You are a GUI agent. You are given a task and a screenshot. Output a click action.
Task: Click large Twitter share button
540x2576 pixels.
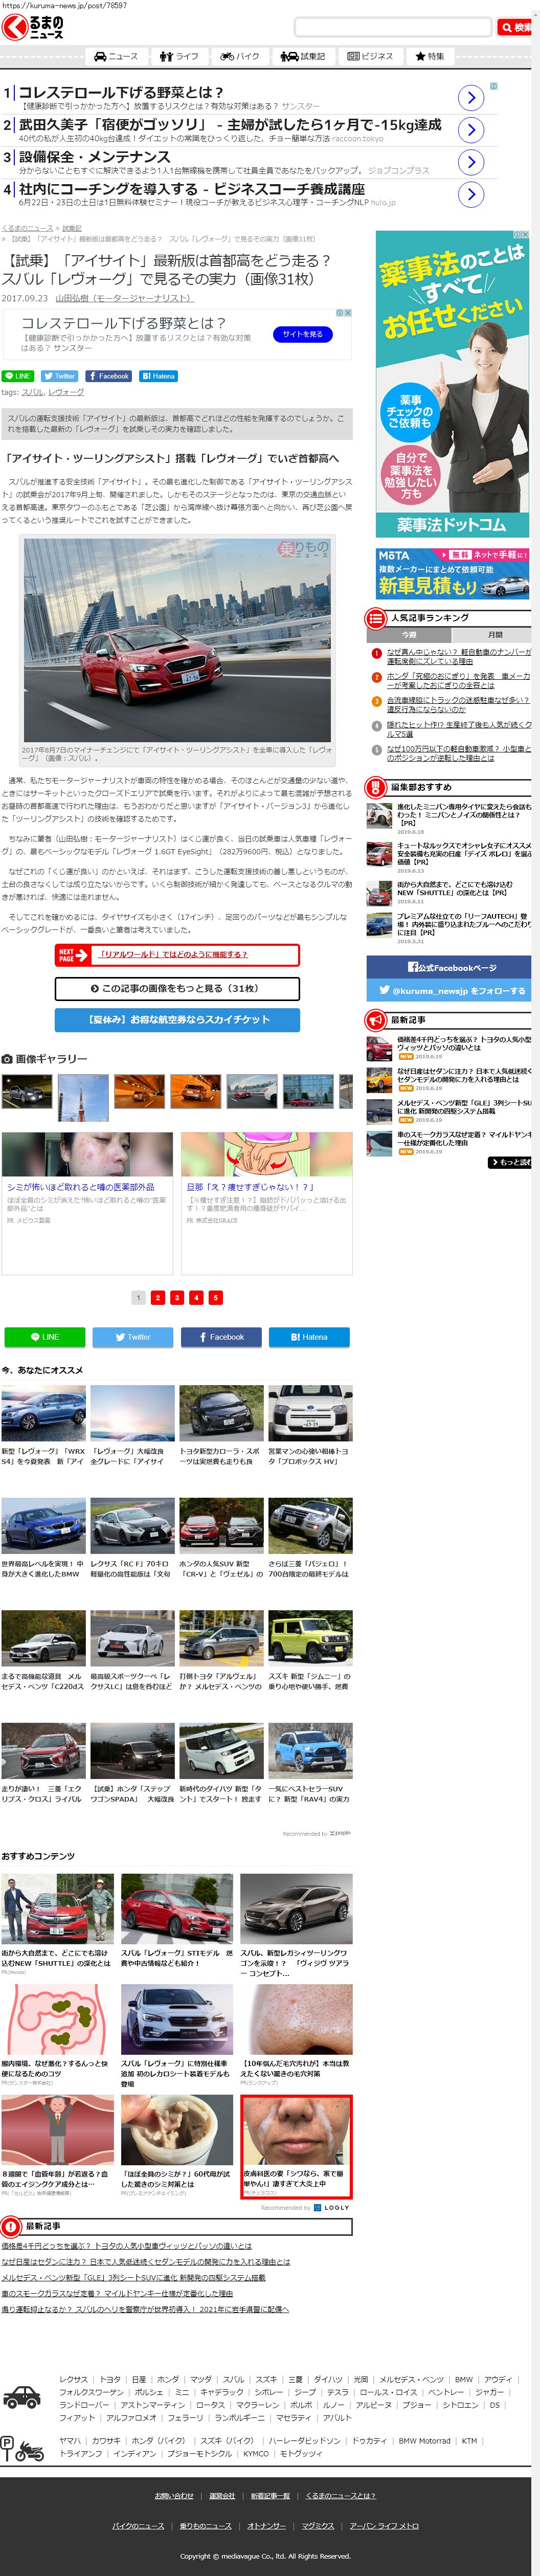point(133,1337)
